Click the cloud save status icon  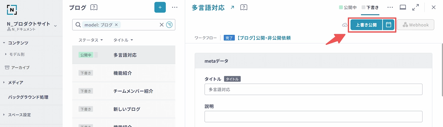click(x=345, y=25)
